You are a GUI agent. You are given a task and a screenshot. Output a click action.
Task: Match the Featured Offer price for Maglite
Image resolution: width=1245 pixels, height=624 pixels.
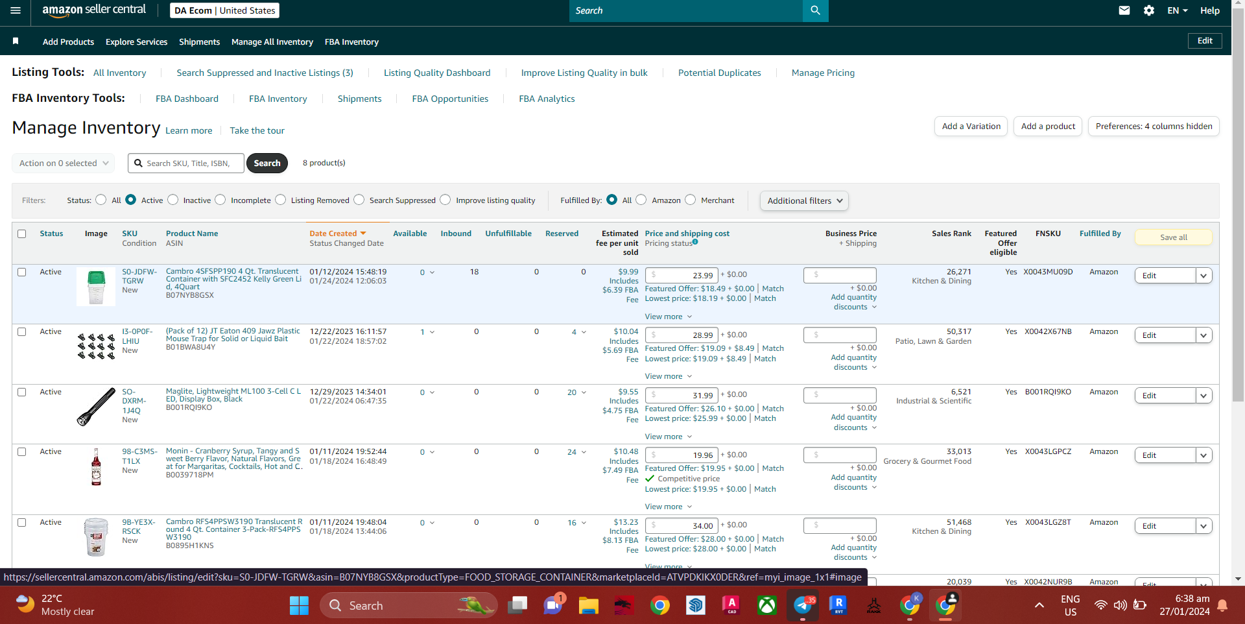pyautogui.click(x=773, y=409)
